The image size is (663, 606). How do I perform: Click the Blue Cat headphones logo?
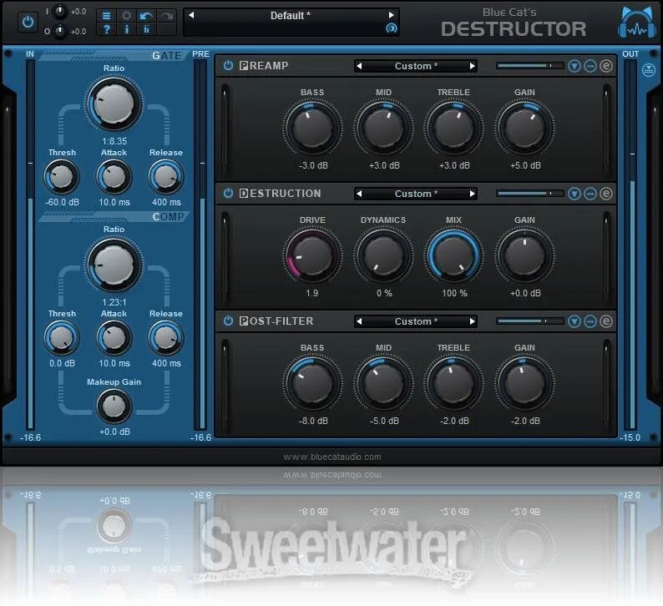tap(637, 23)
